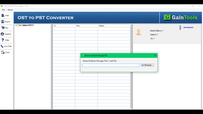Click the Browse button in dialog
This screenshot has width=203, height=114.
147,65
